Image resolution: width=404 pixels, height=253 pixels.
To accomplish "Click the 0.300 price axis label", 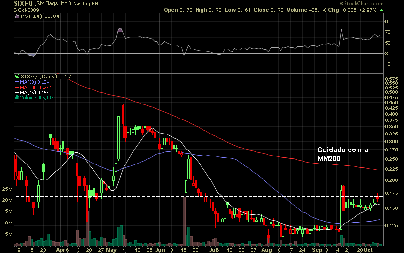I will pyautogui.click(x=391, y=142).
